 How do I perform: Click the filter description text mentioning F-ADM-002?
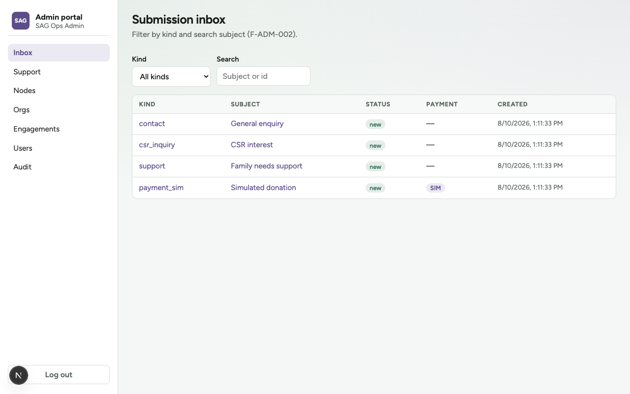tap(215, 34)
